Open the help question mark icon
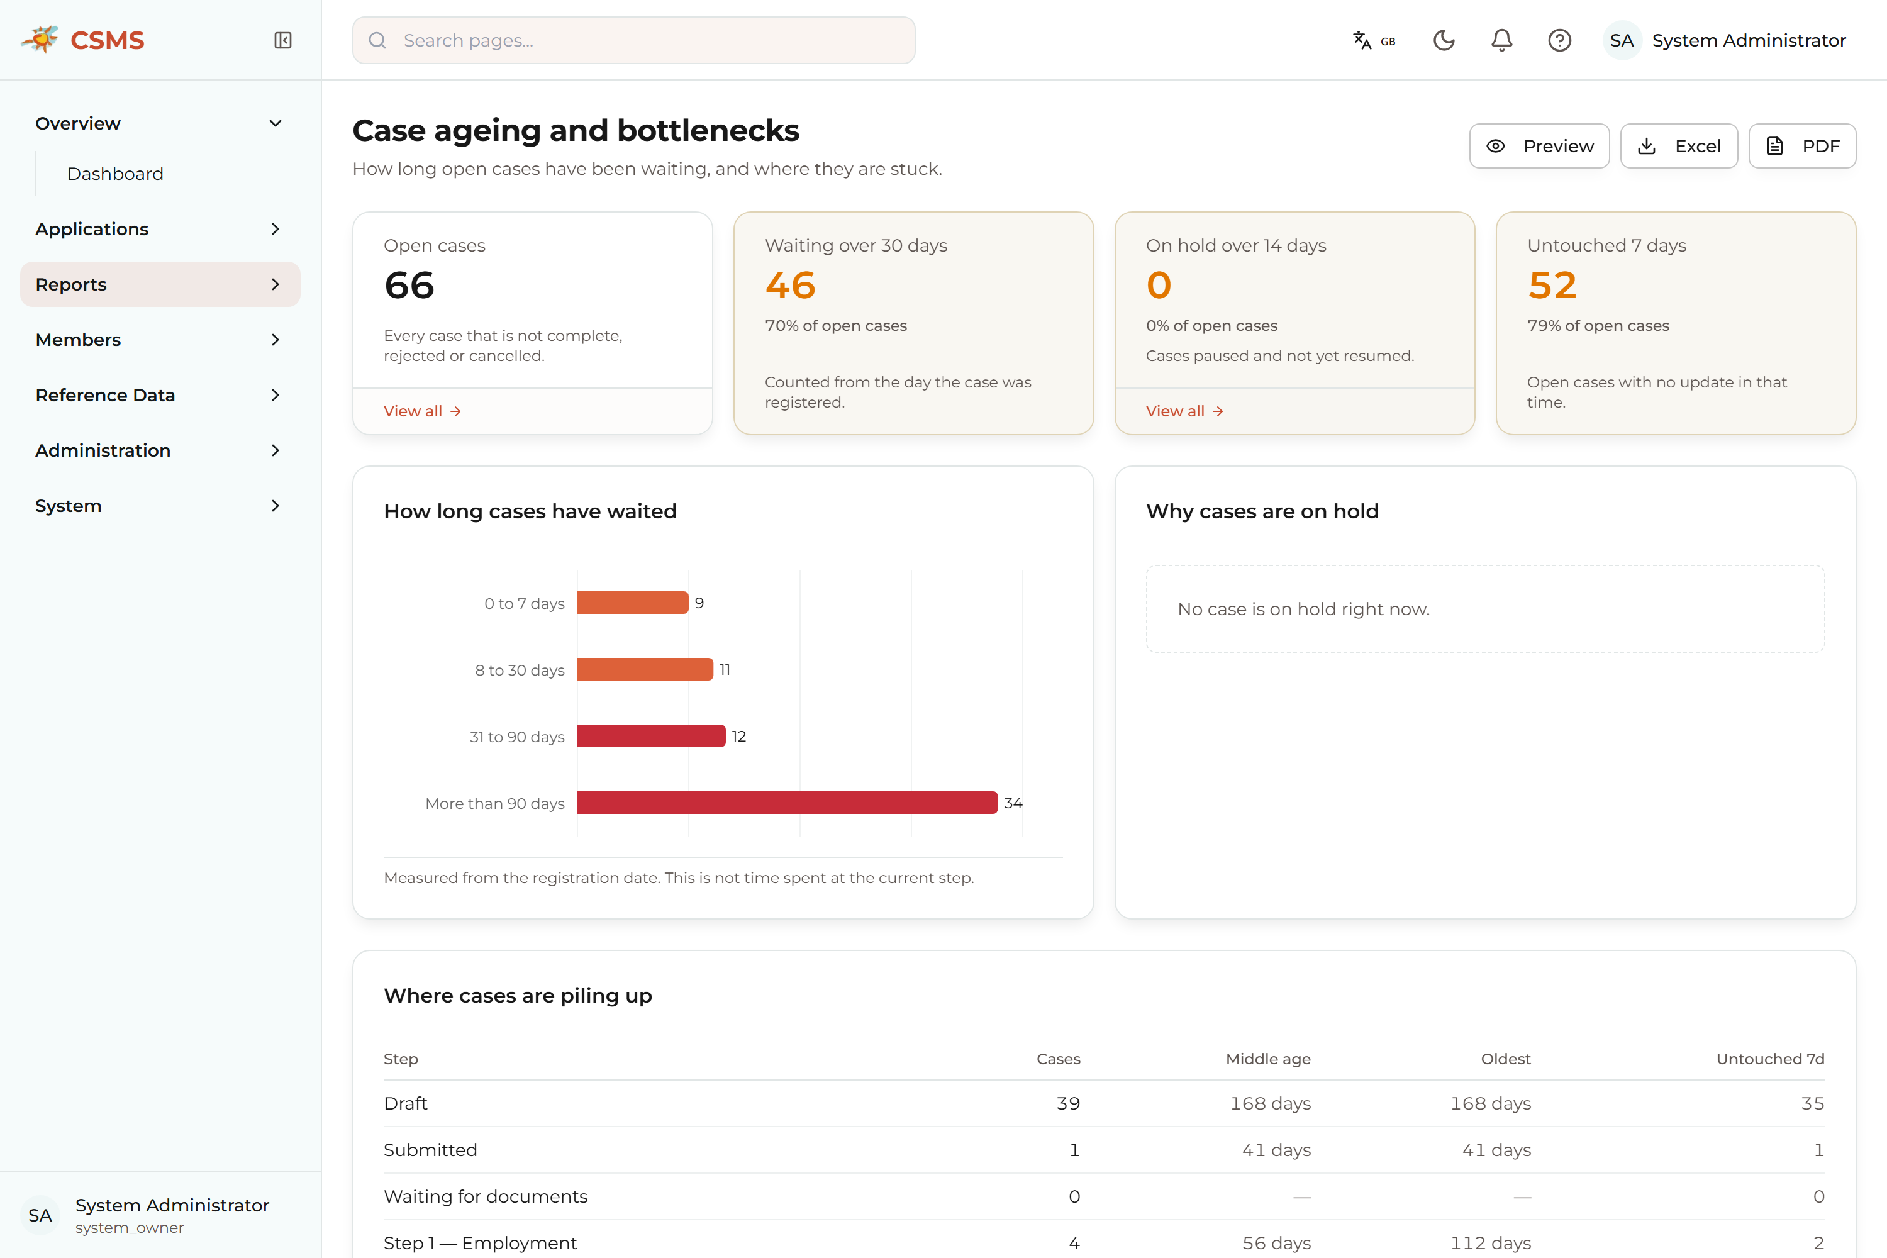Screen dimensions: 1887x1258 click(1559, 40)
